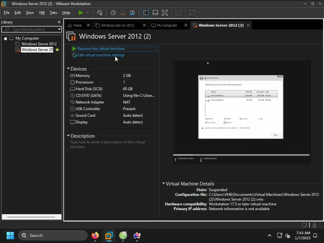324x243 pixels.
Task: Select the highlighted suspended VM in Library tree
Action: pyautogui.click(x=37, y=50)
